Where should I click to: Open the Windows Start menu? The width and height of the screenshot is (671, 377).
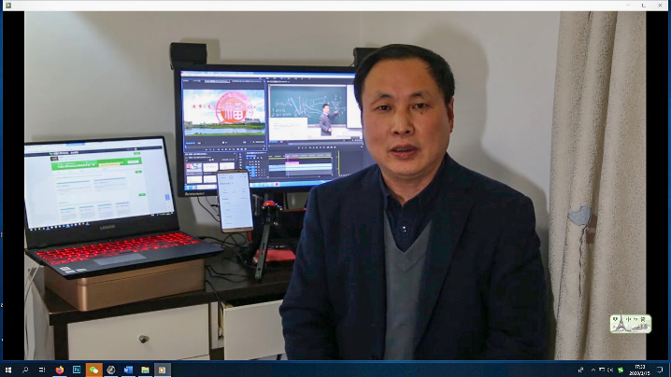pos(8,370)
